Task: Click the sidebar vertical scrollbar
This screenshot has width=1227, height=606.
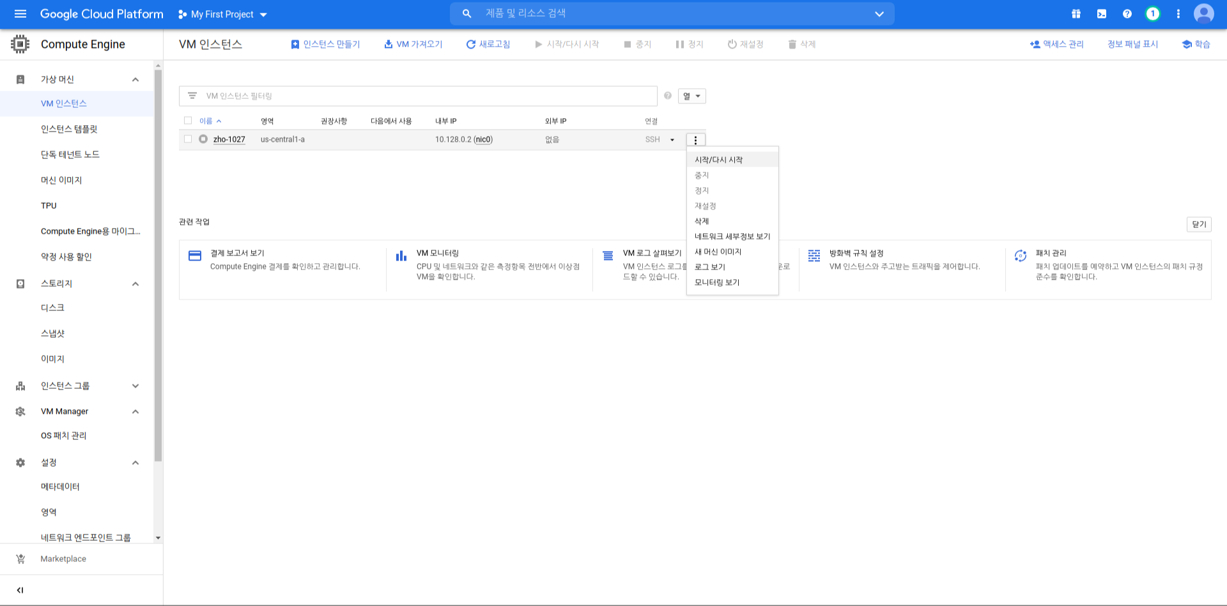Action: click(x=158, y=265)
